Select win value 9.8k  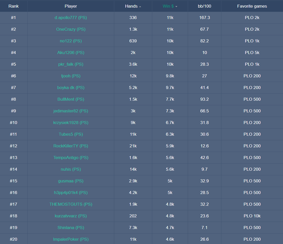click(170, 76)
